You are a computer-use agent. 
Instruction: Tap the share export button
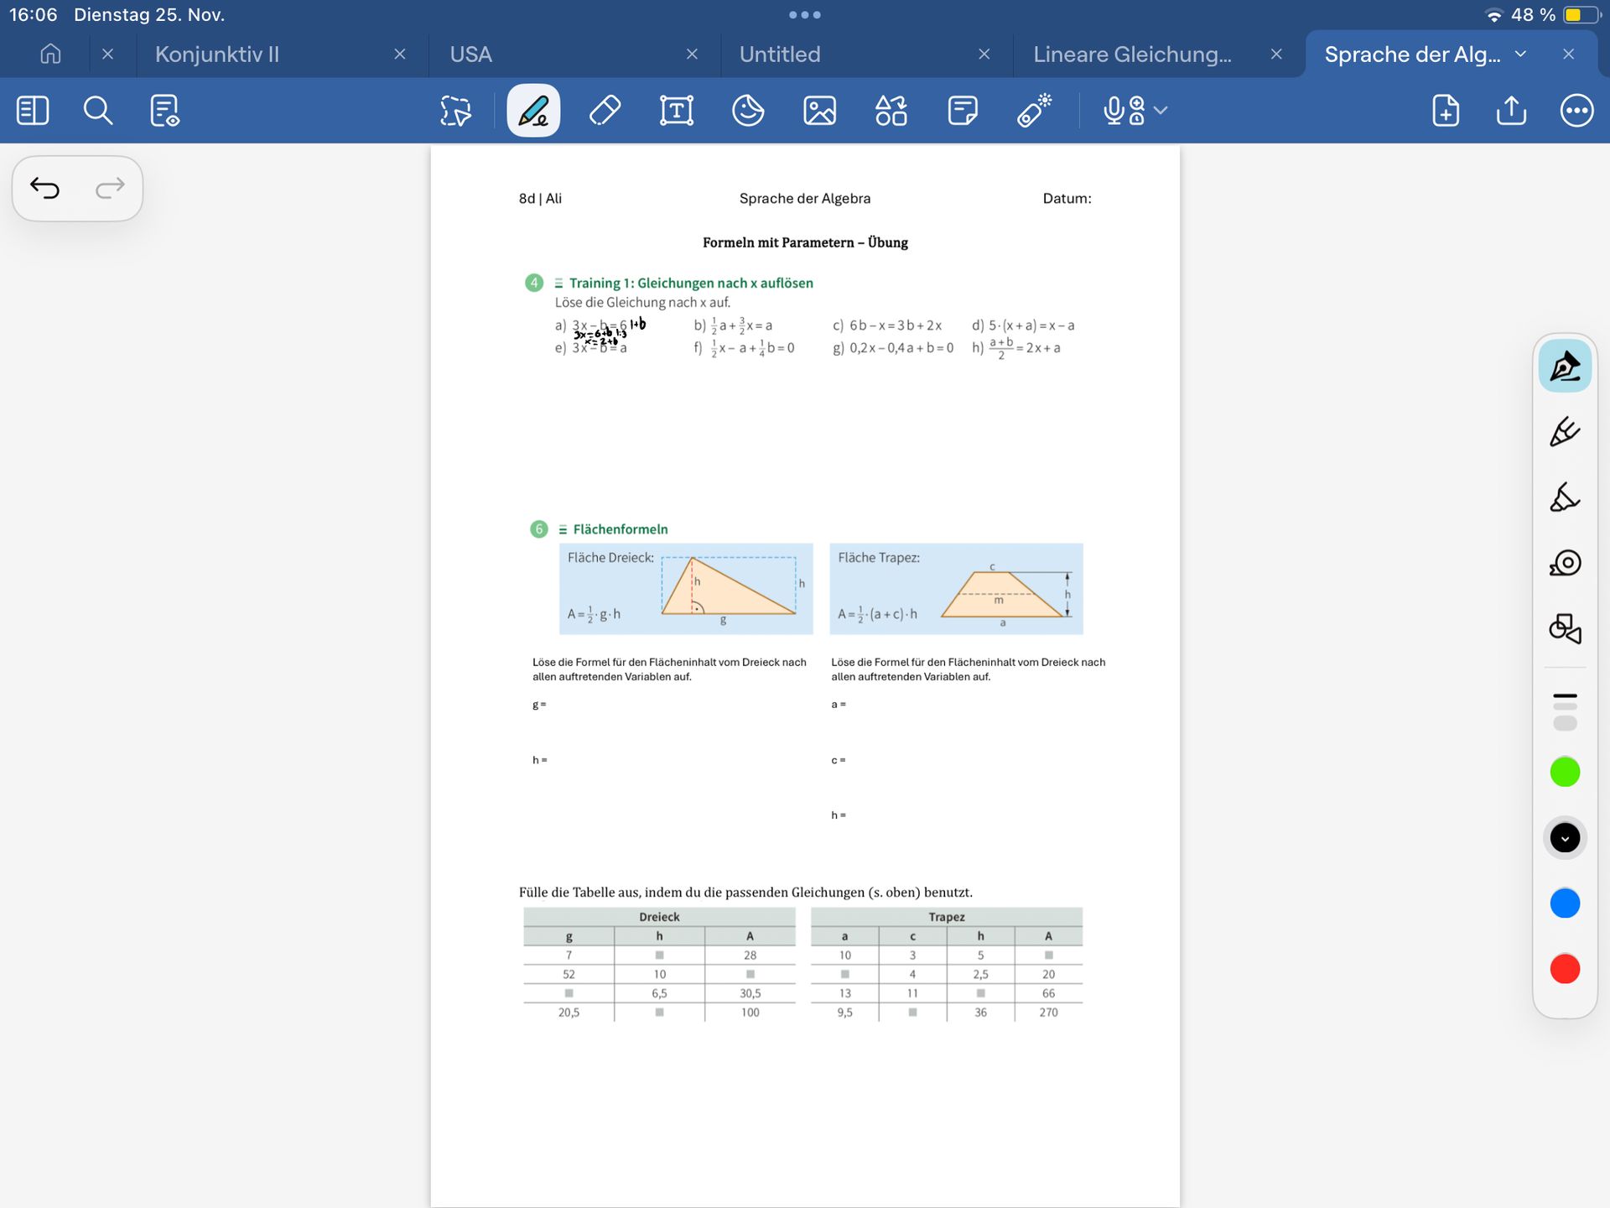1511,111
